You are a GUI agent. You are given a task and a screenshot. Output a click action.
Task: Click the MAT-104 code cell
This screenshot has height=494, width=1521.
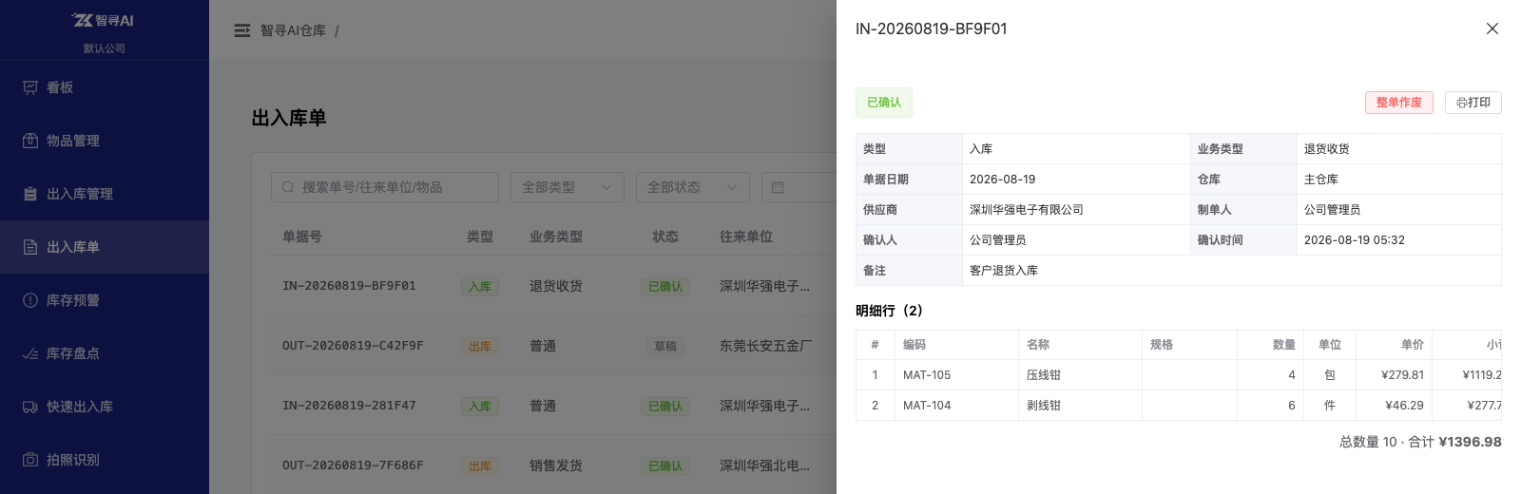coord(927,406)
